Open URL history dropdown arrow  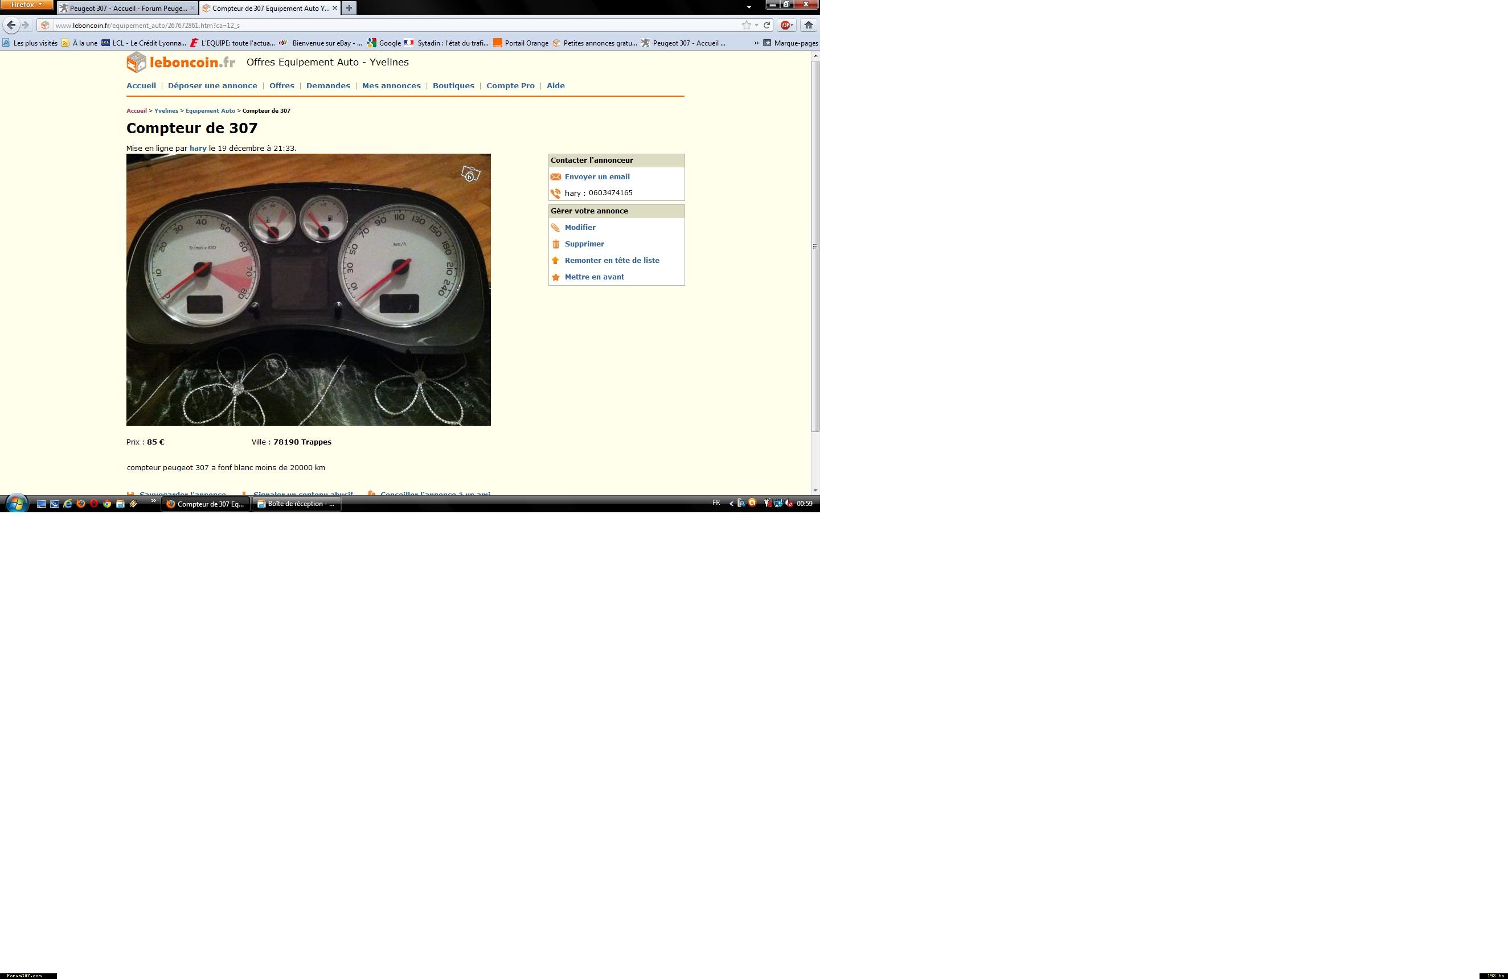756,26
